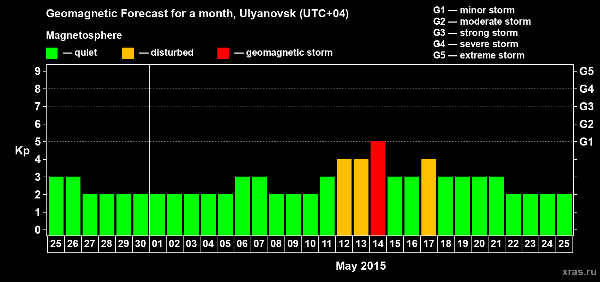This screenshot has width=600, height=282.
Task: Click 'G5 — extreme storm' legend line
Action: [479, 55]
